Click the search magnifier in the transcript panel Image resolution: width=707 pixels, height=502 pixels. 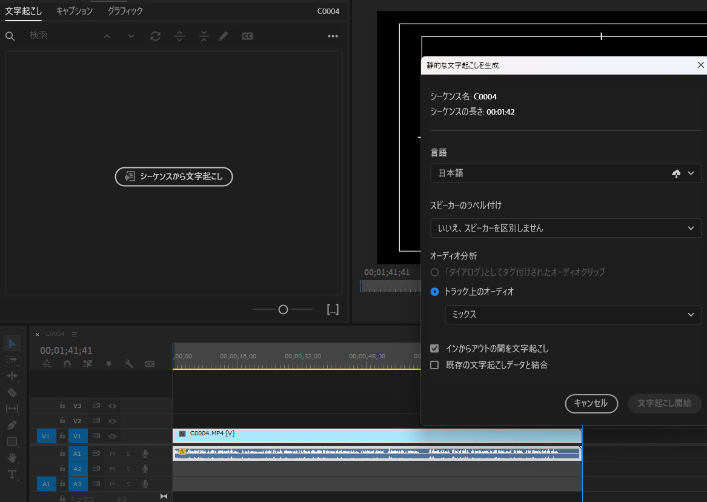tap(10, 36)
